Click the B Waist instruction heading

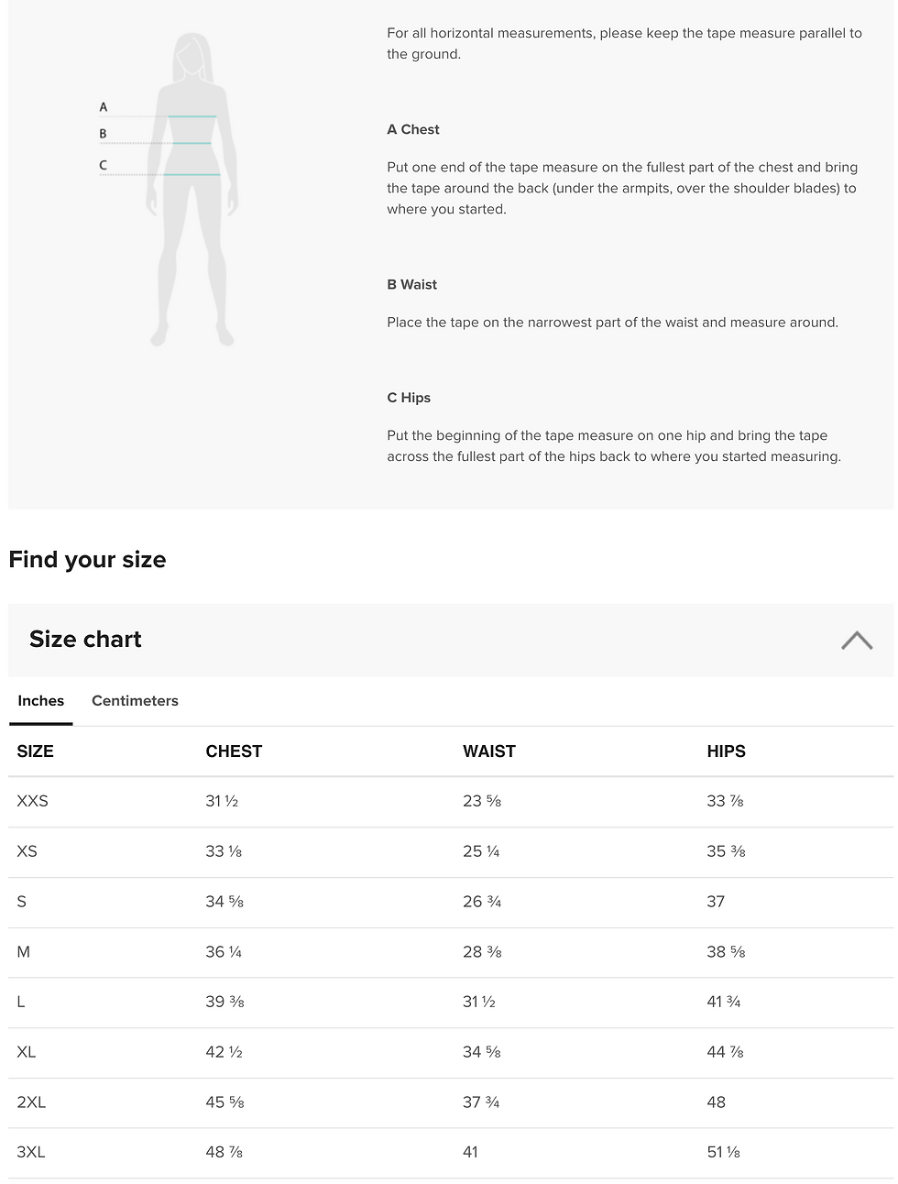click(x=411, y=284)
